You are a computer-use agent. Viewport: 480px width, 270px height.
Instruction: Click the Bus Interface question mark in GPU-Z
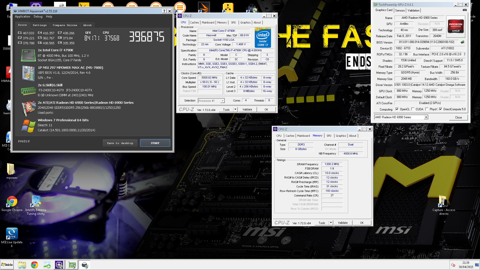coord(464,54)
